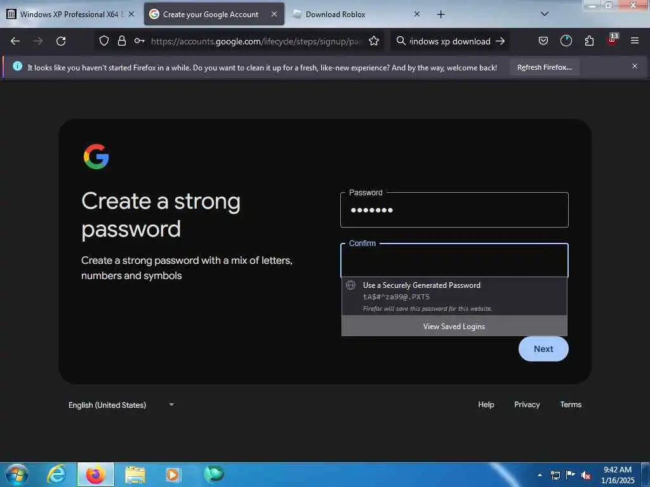This screenshot has height=487, width=650.
Task: Open Windows Explorer folder from taskbar
Action: pyautogui.click(x=135, y=475)
